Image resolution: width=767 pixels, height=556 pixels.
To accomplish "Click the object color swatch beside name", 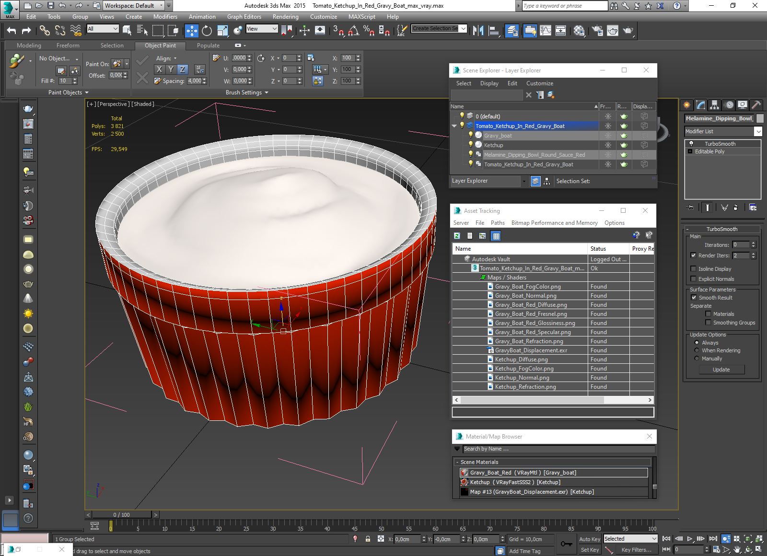I will click(759, 118).
